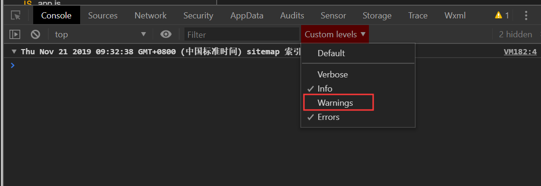Viewport: 541px width, 186px height.
Task: Switch to the Network tab
Action: click(150, 16)
